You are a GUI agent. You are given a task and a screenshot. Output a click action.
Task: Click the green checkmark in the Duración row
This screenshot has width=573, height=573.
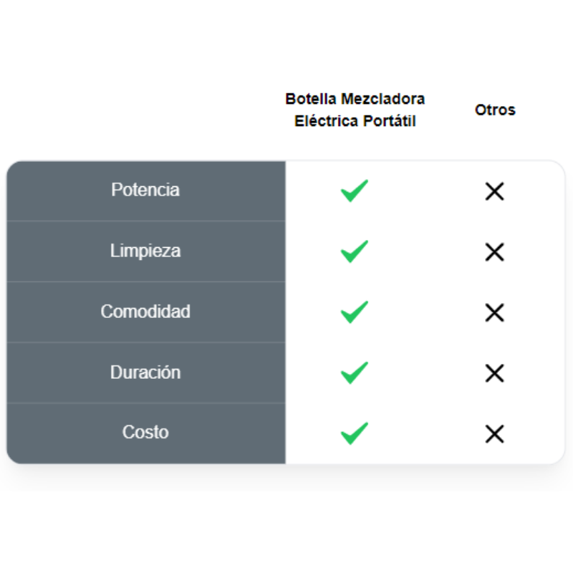(354, 372)
